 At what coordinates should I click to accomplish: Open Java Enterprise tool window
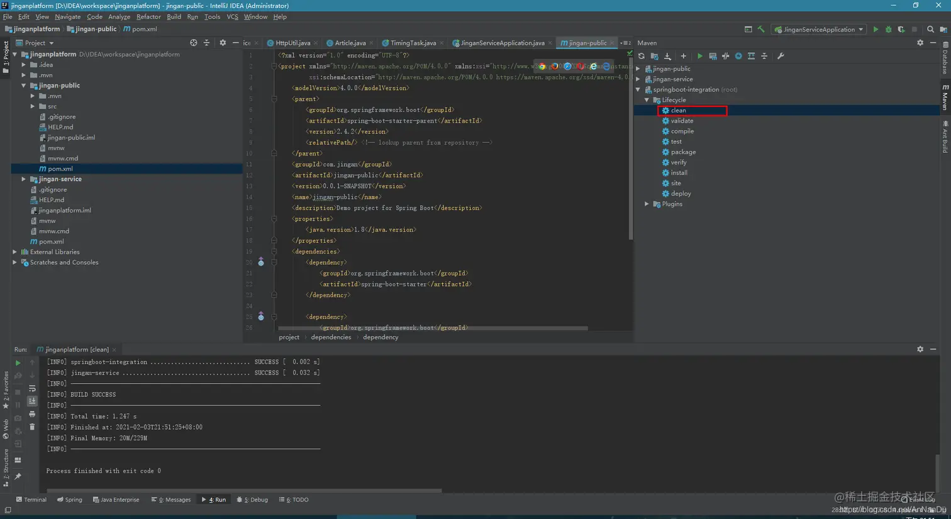[116, 499]
